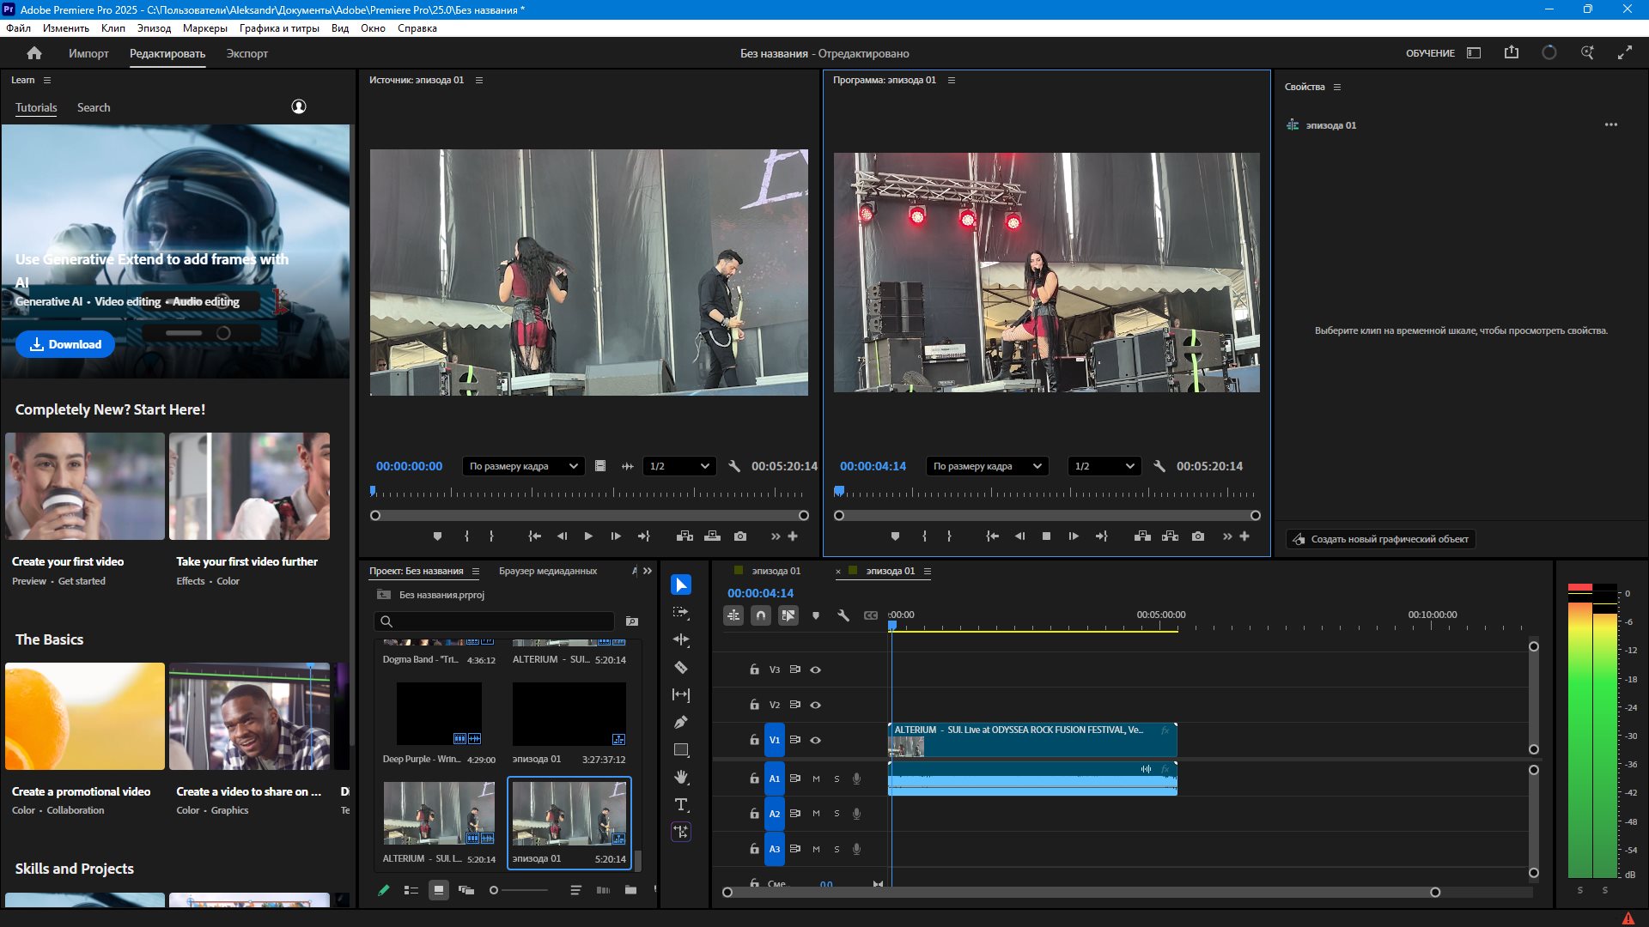Open Program monitor playback resolution 1/2 dropdown
This screenshot has height=927, width=1649.
click(1104, 466)
